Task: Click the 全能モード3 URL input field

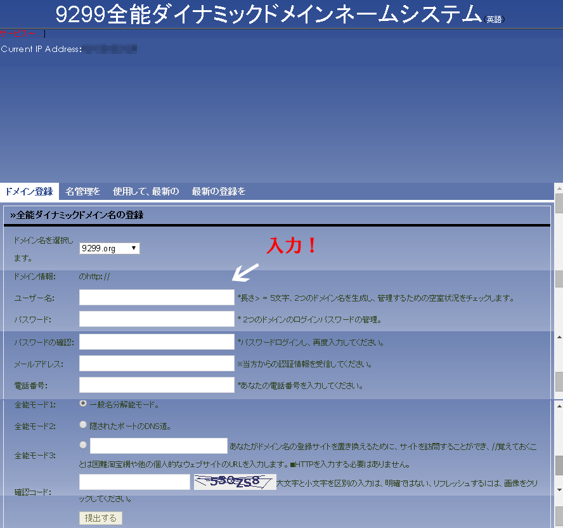Action: point(159,445)
